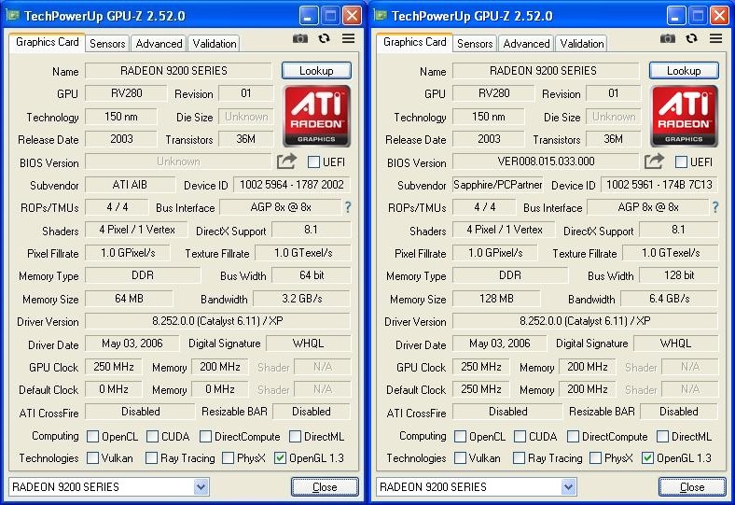
Task: Click Memory Size 128 MB value
Action: (496, 299)
